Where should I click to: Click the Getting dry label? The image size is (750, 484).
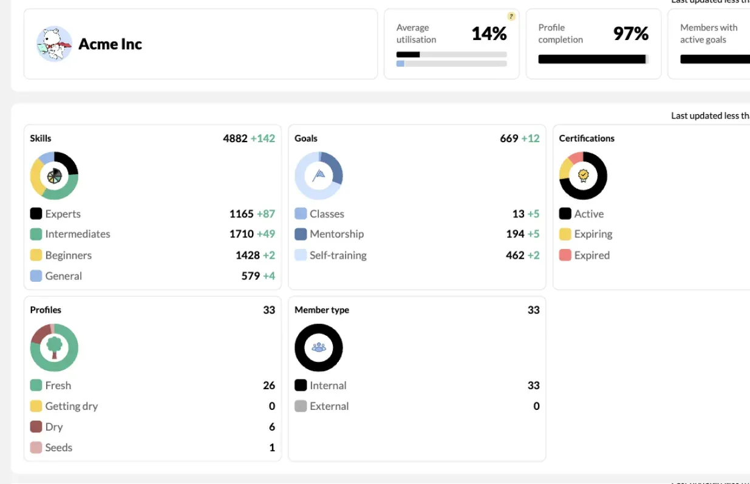[x=72, y=406]
